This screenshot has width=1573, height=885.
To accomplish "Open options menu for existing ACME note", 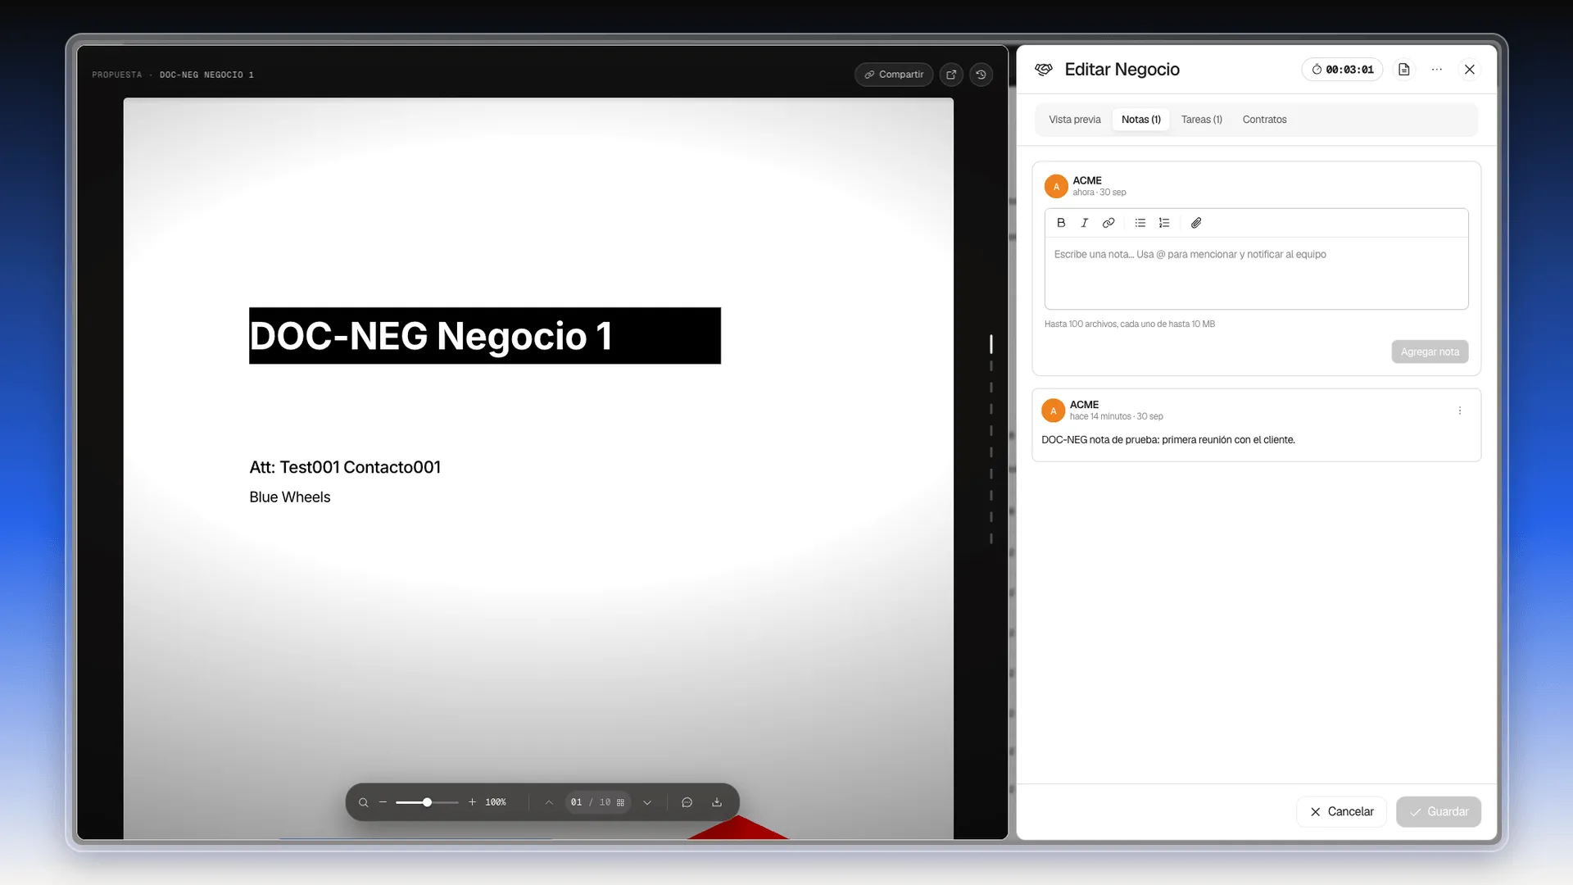I will tap(1460, 411).
